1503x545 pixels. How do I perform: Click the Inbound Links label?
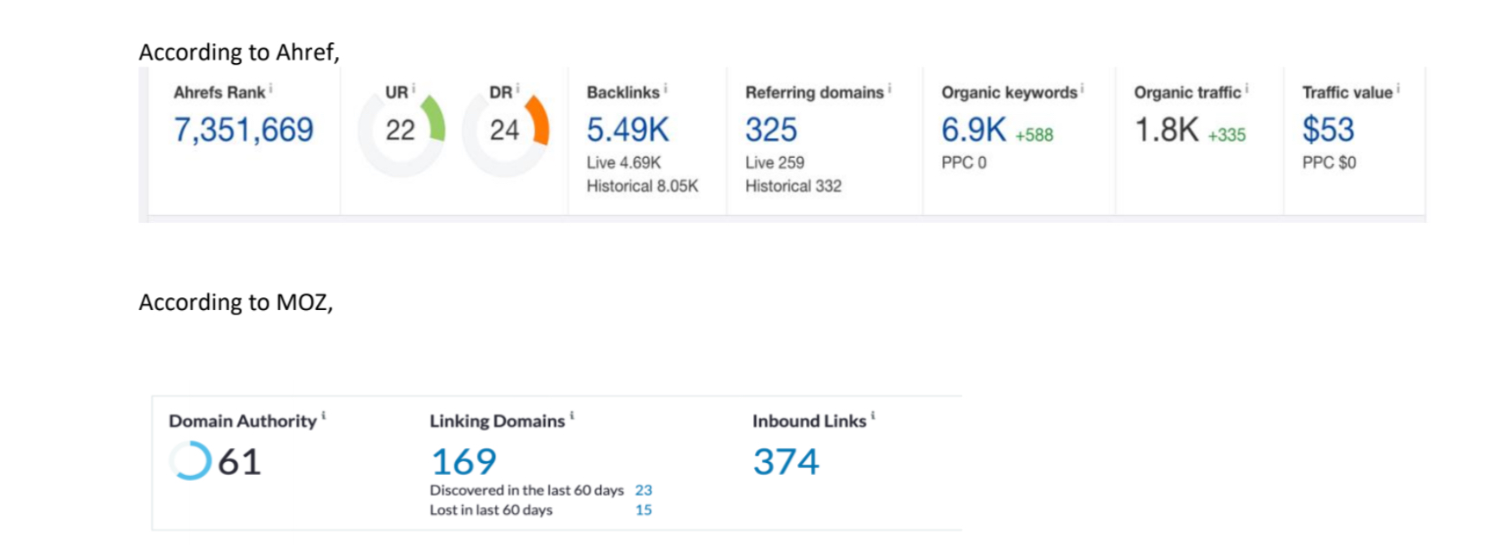(x=809, y=421)
